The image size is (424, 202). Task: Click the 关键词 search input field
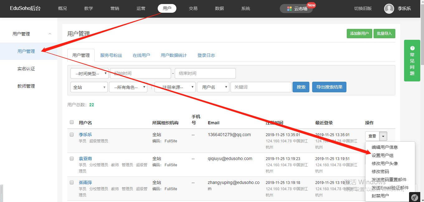(x=261, y=87)
